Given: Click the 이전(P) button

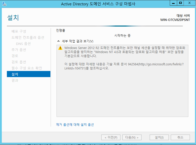Looking at the screenshot, I should pyautogui.click(x=110, y=137).
